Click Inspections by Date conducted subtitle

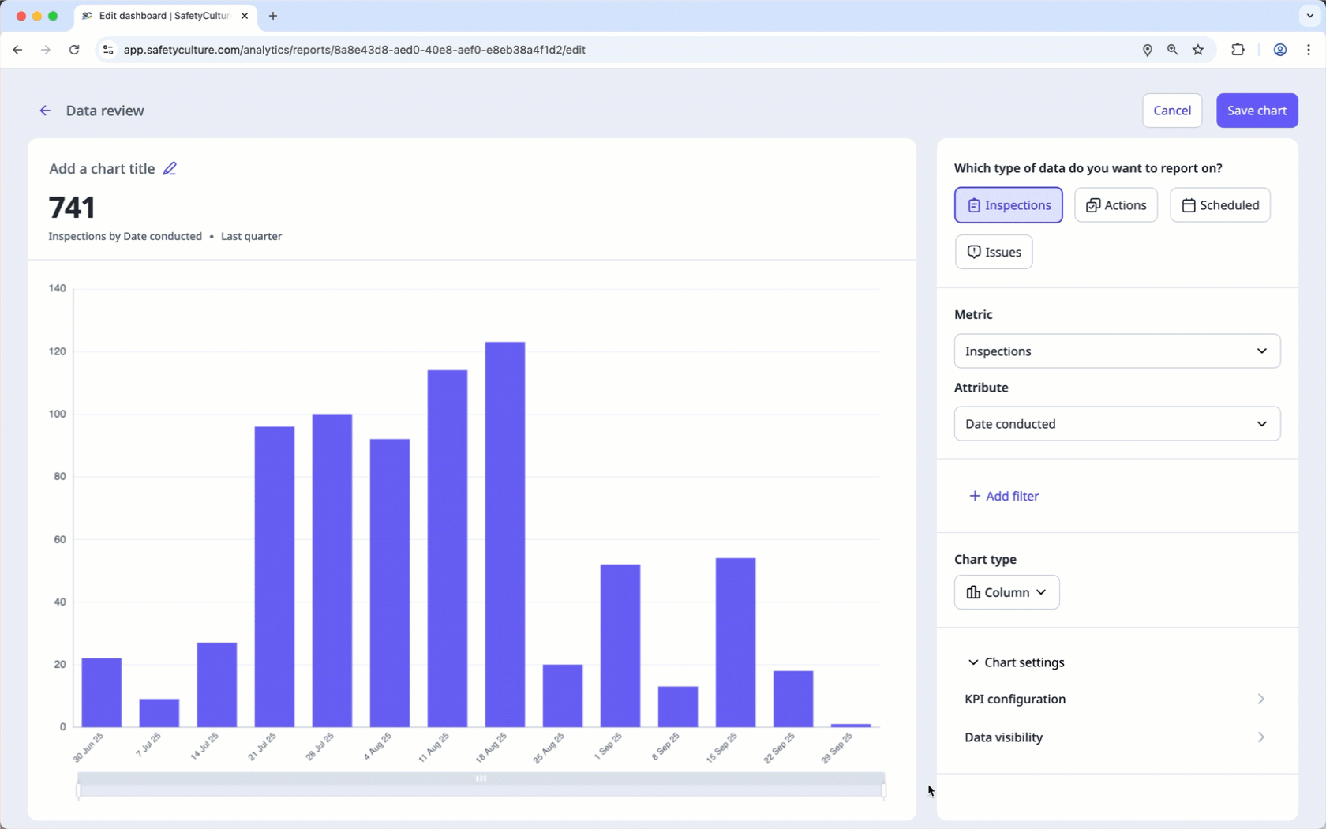coord(125,236)
